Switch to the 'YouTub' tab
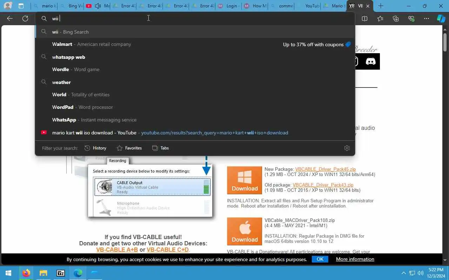The width and height of the screenshot is (449, 280). pos(308,6)
